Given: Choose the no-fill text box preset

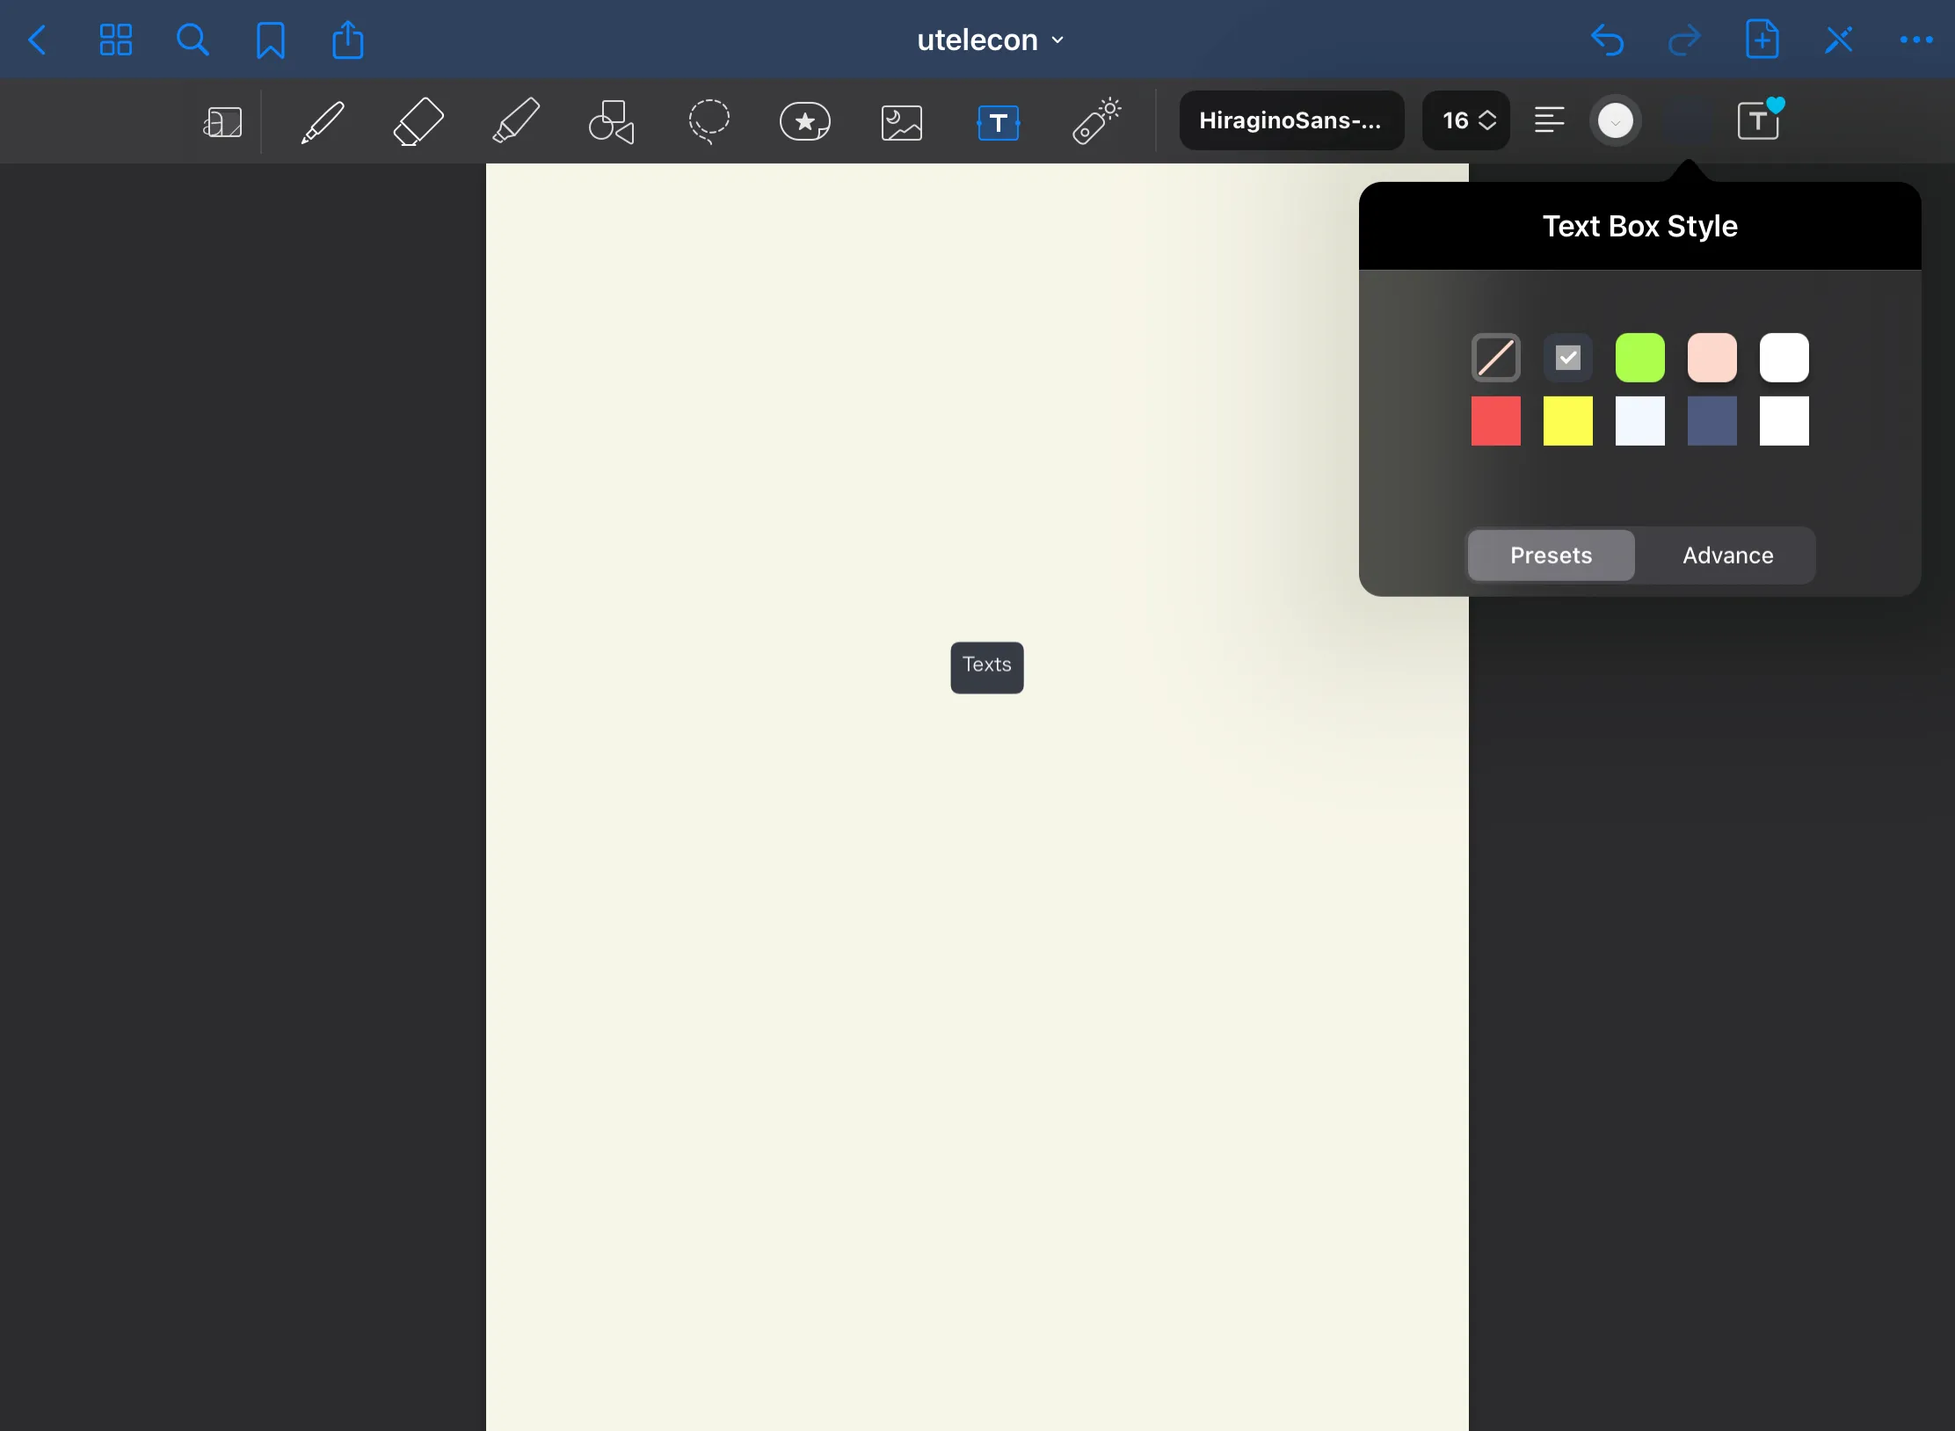Looking at the screenshot, I should pos(1495,358).
